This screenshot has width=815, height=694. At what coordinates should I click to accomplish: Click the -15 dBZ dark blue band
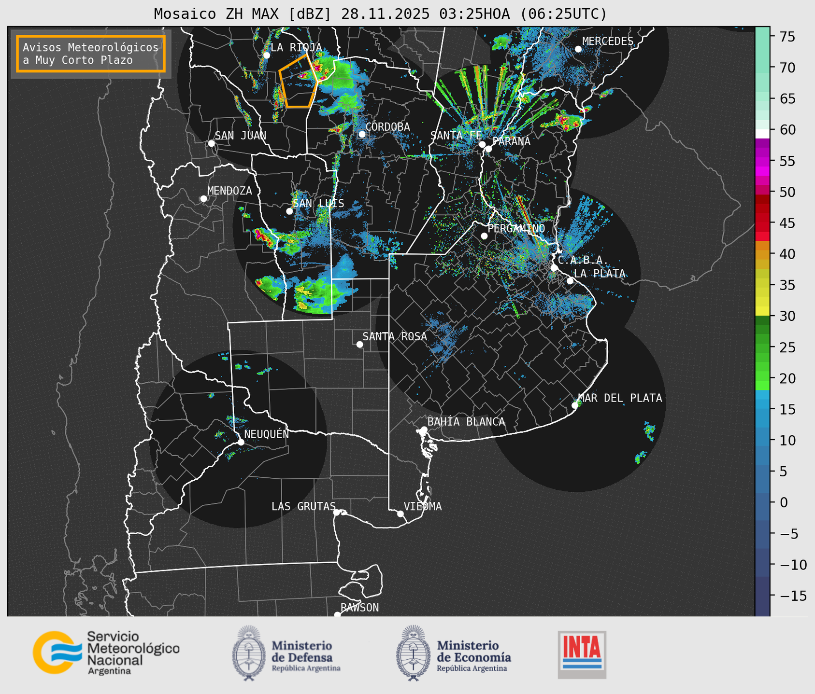pyautogui.click(x=762, y=596)
